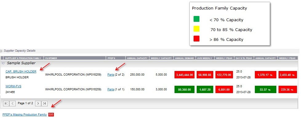Open Parts link for 1 of 1

pos(111,89)
